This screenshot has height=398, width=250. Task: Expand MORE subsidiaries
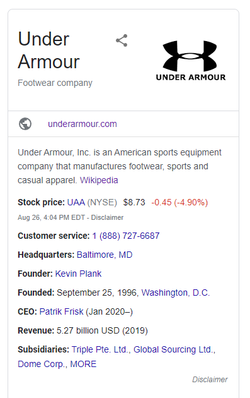click(83, 364)
